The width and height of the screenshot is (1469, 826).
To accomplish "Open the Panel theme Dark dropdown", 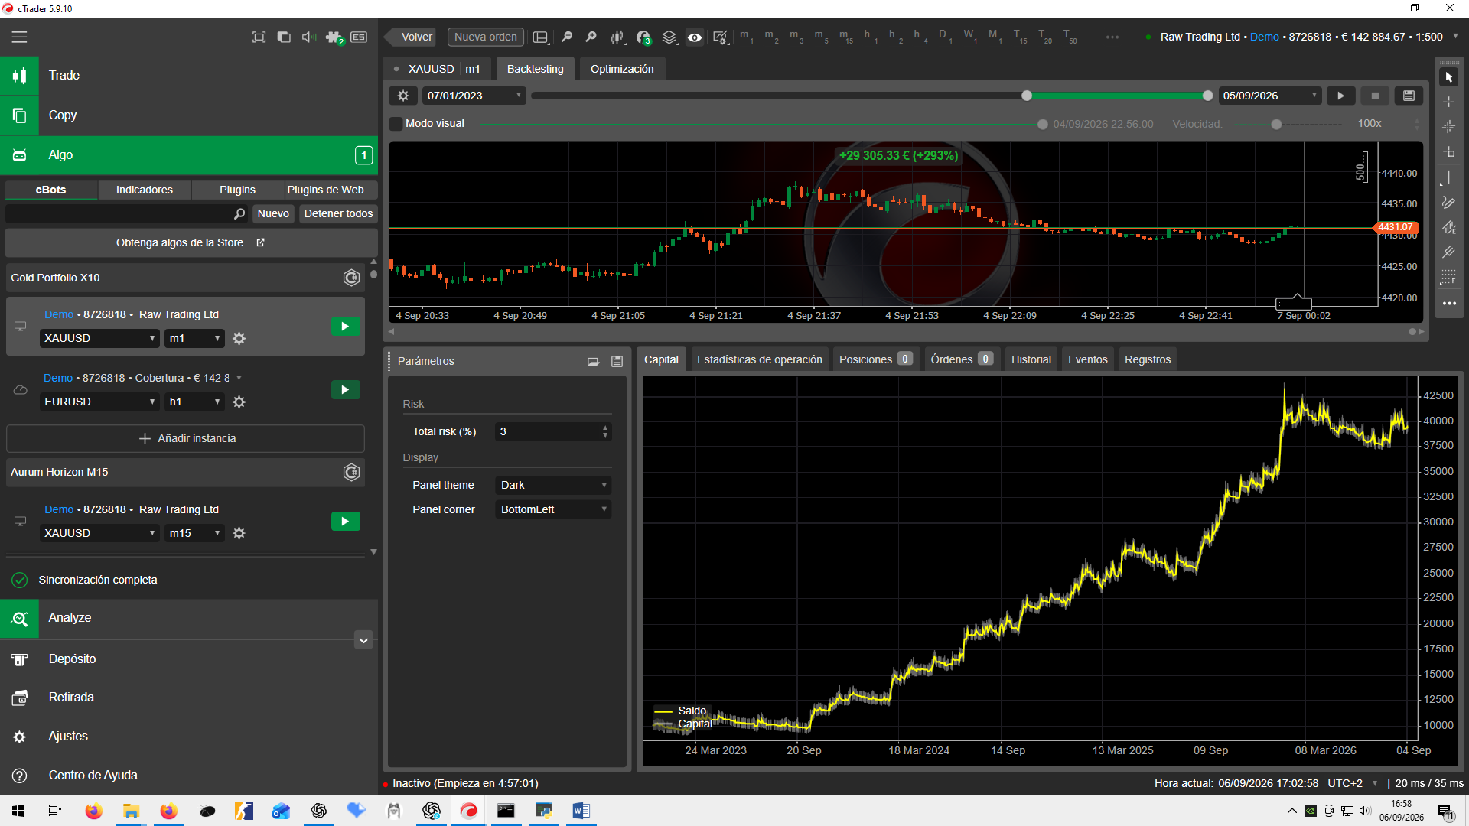I will pos(552,485).
